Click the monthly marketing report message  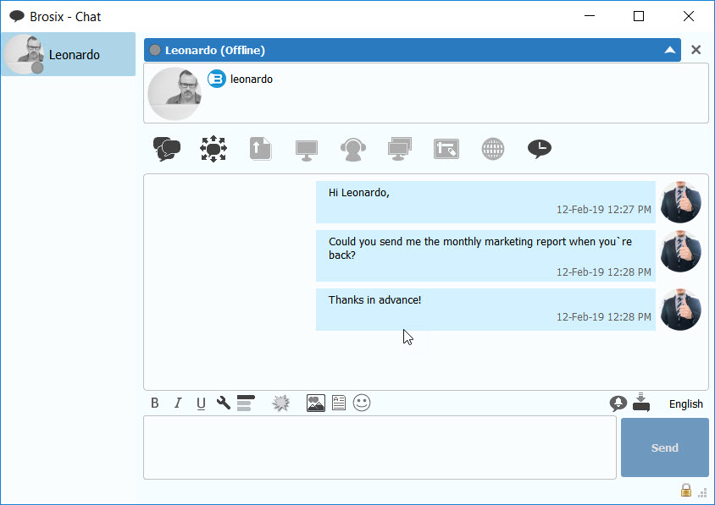click(x=485, y=255)
